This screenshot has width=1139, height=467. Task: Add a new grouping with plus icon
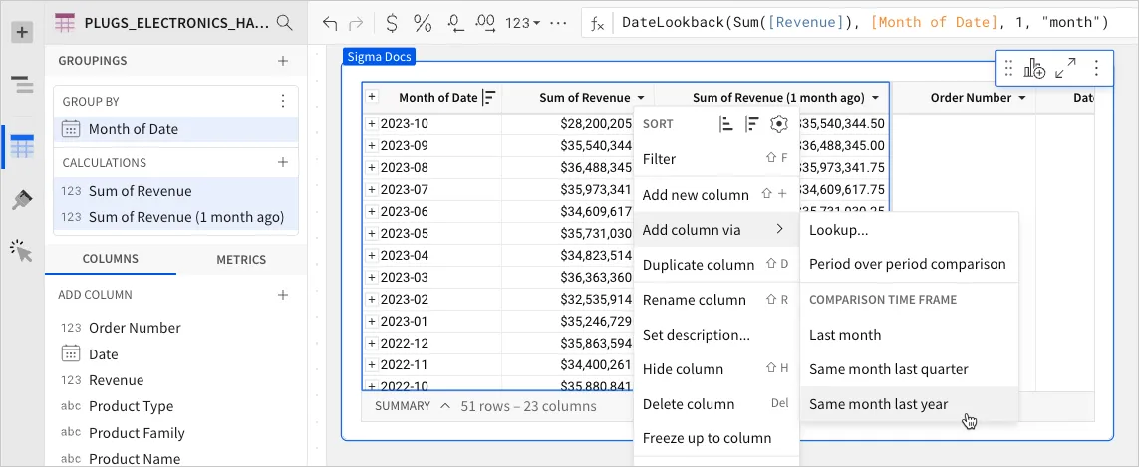[x=283, y=61]
